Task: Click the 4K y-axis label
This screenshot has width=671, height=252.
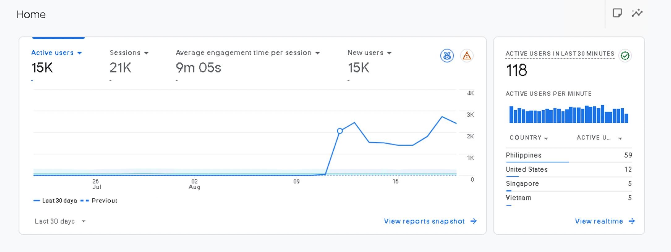Action: point(470,93)
